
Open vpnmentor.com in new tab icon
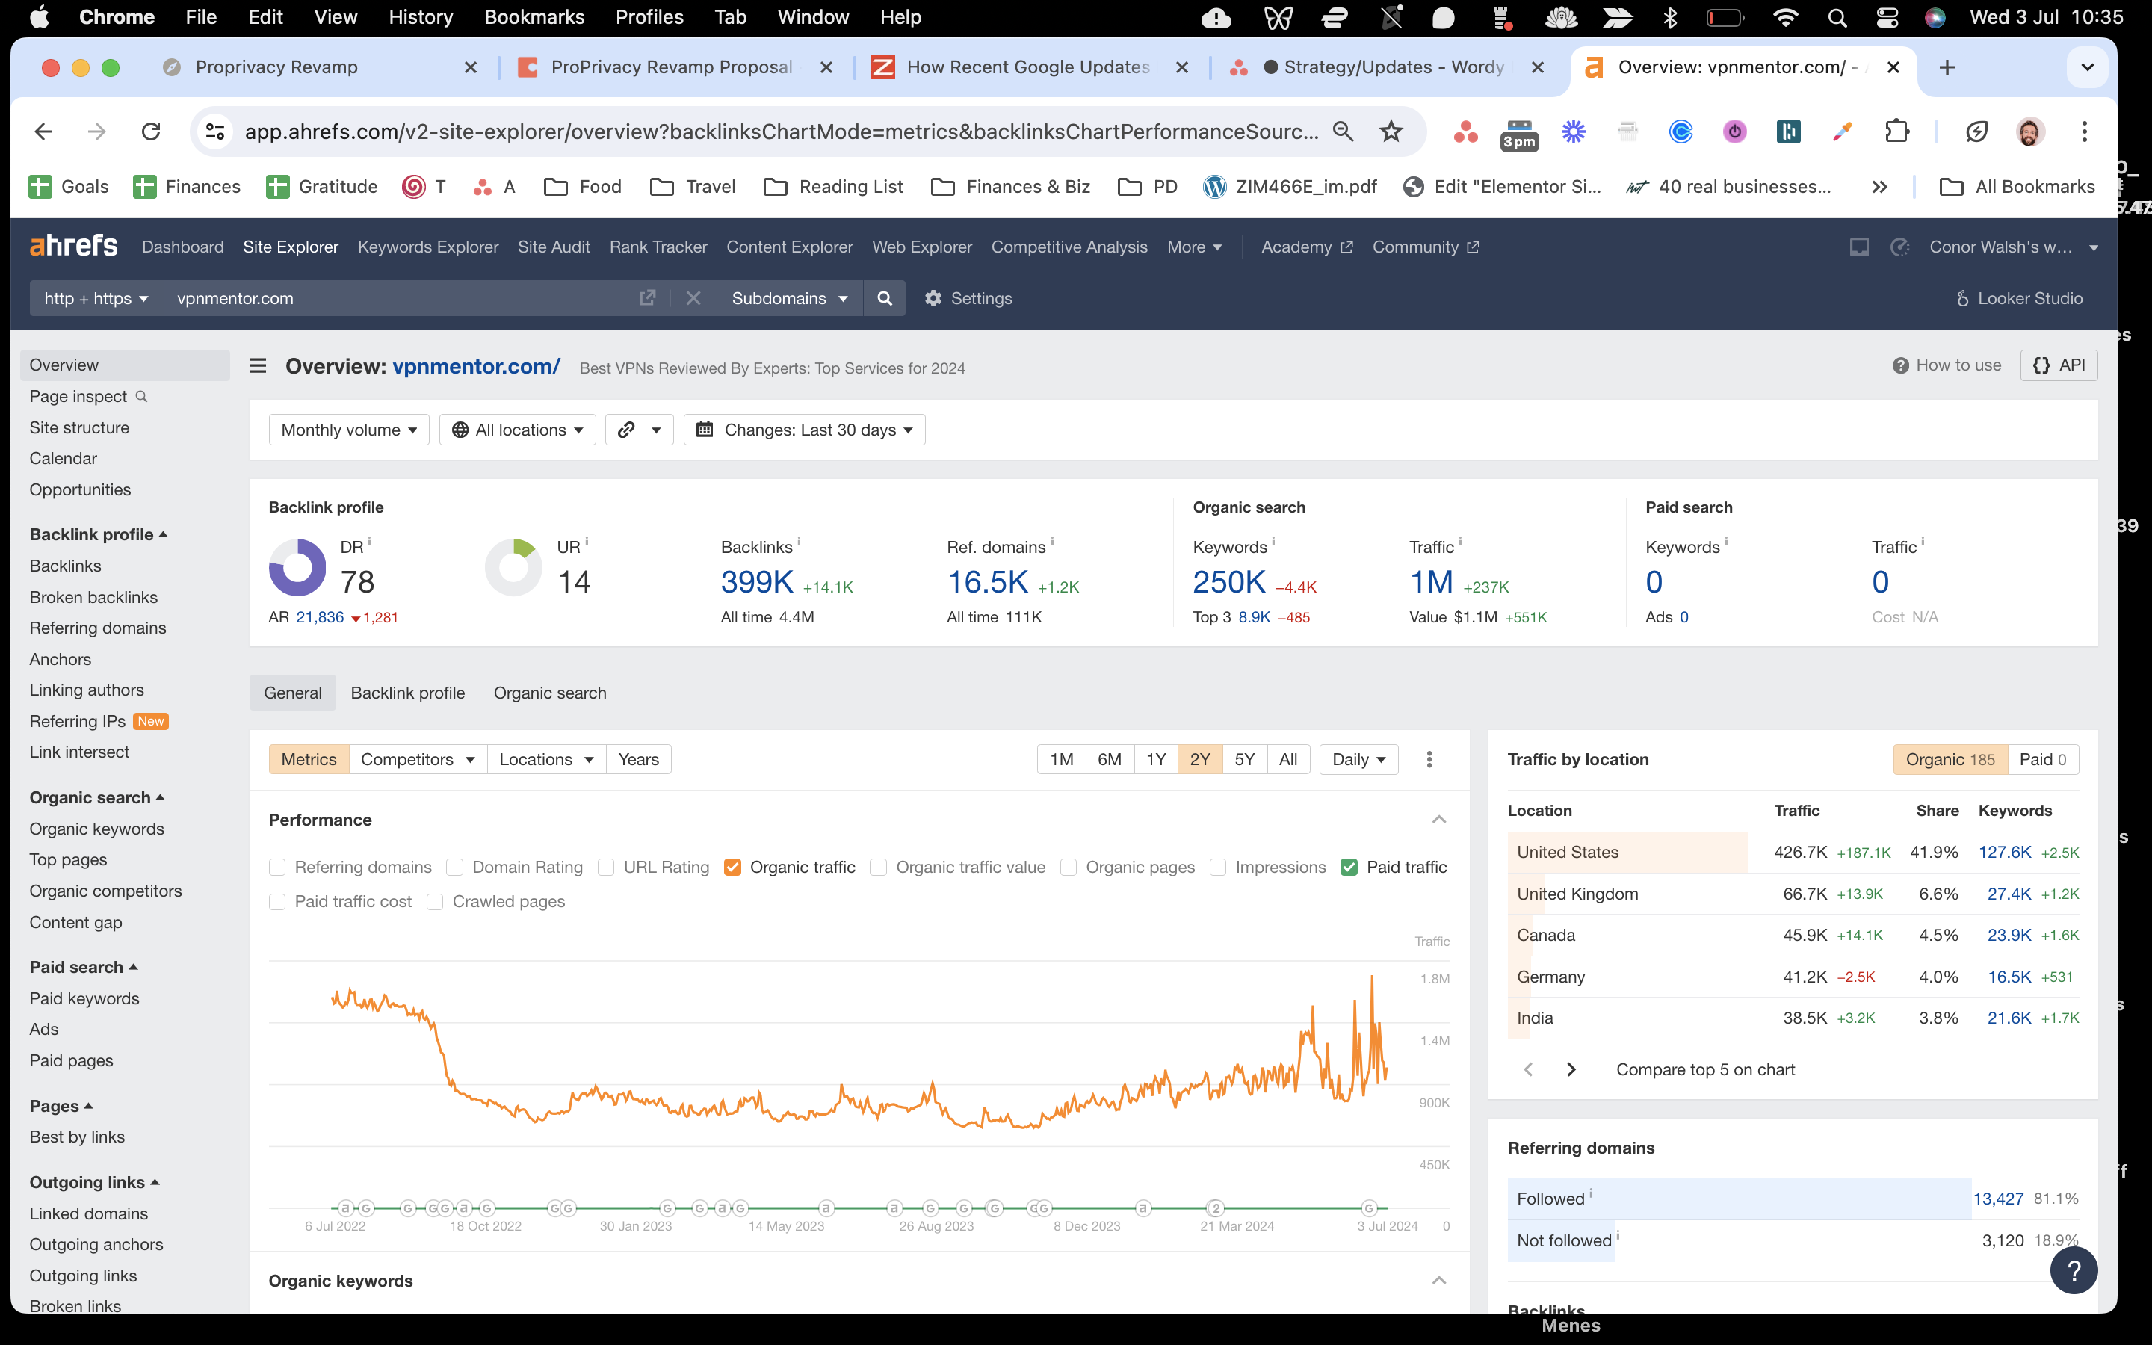(647, 298)
